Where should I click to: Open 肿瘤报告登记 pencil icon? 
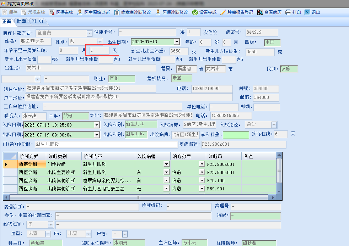[223, 12]
